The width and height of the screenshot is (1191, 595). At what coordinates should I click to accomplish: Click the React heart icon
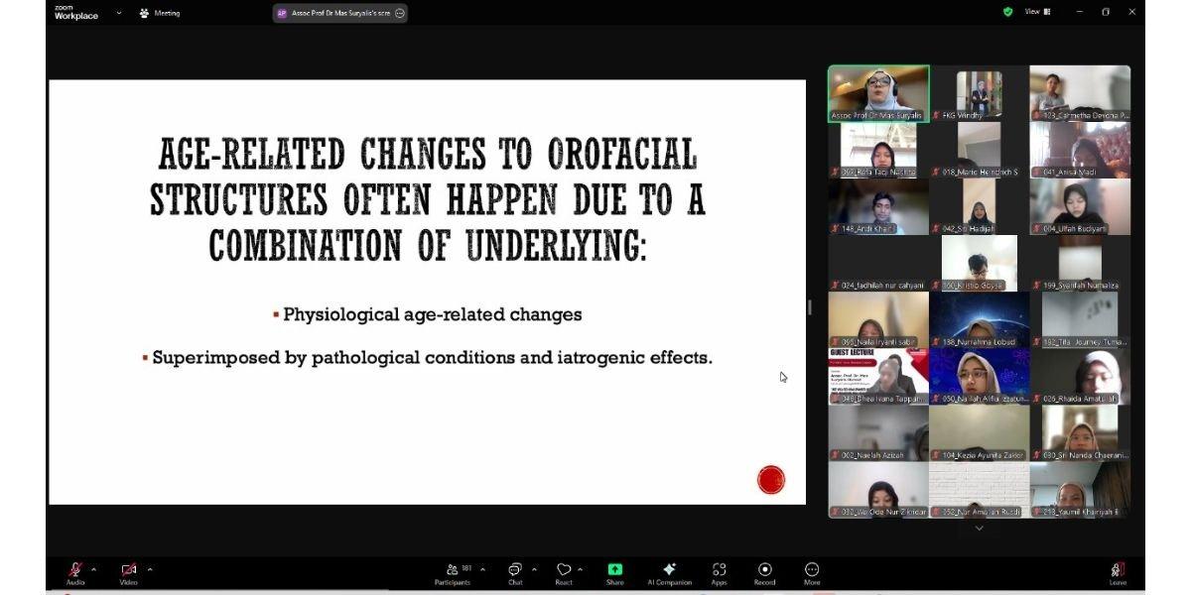564,570
